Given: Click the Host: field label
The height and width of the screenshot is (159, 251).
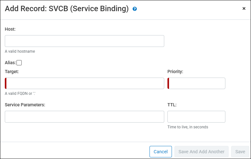Looking at the screenshot, I should (x=10, y=29).
